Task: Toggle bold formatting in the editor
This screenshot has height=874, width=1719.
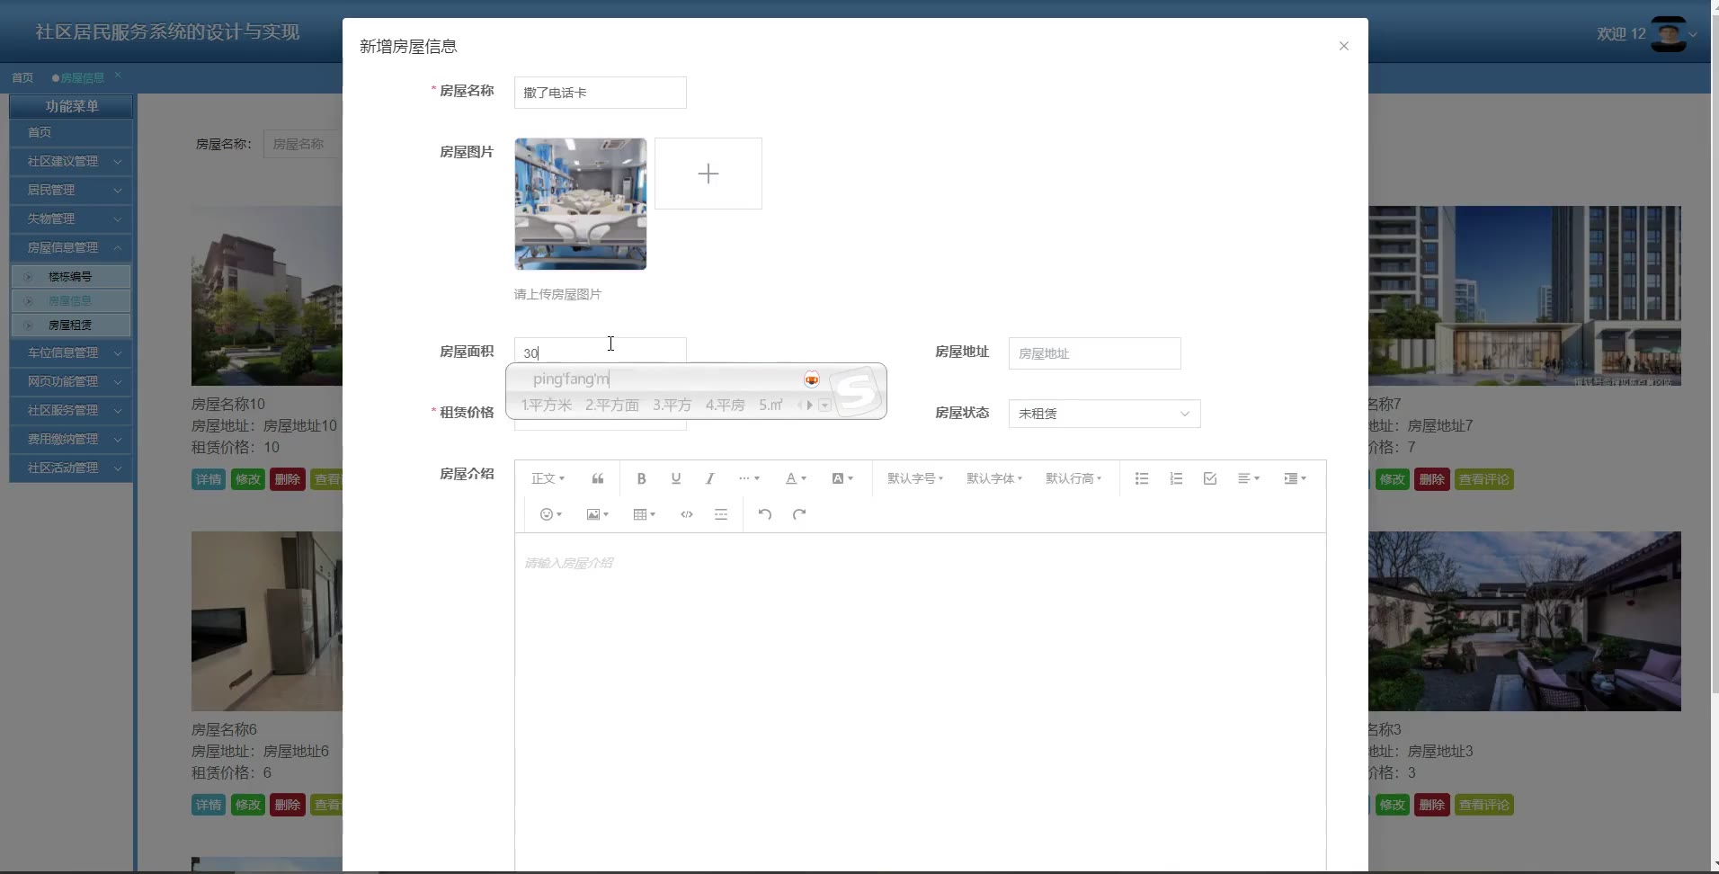Action: coord(641,478)
